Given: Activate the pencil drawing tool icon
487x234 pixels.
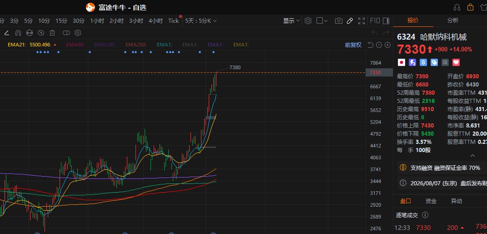Looking at the screenshot, I should [x=350, y=21].
